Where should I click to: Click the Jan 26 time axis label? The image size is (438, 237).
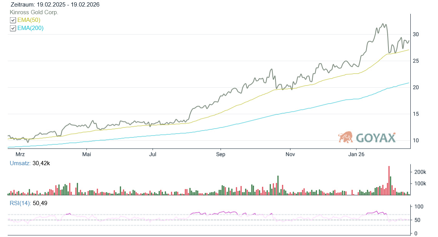[356, 154]
